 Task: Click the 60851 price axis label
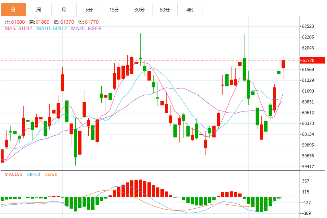[x=308, y=102]
